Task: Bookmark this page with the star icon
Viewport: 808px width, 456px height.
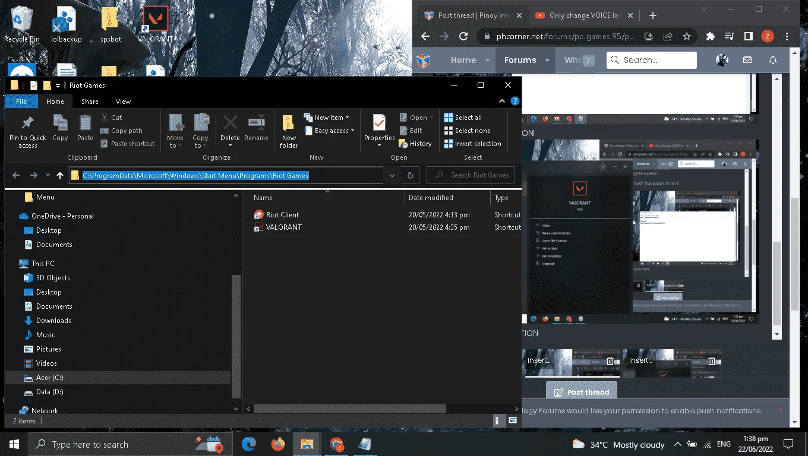Action: pyautogui.click(x=687, y=36)
